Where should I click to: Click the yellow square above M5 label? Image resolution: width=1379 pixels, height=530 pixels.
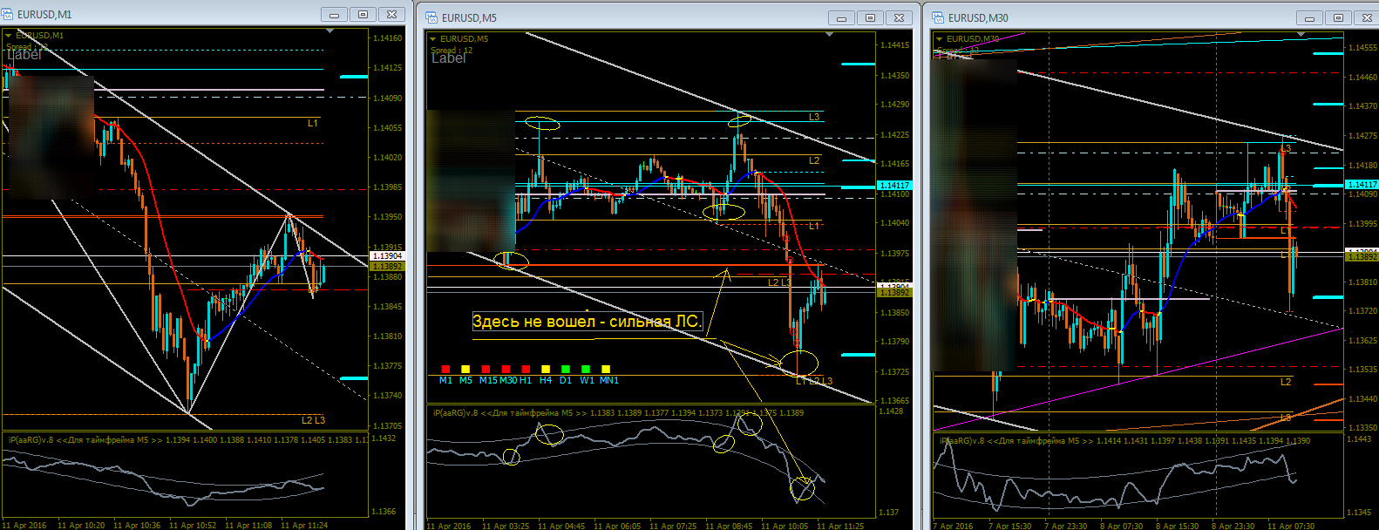pos(465,370)
